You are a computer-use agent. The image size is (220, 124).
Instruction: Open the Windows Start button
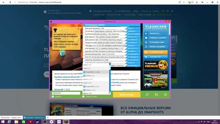pos(3,122)
